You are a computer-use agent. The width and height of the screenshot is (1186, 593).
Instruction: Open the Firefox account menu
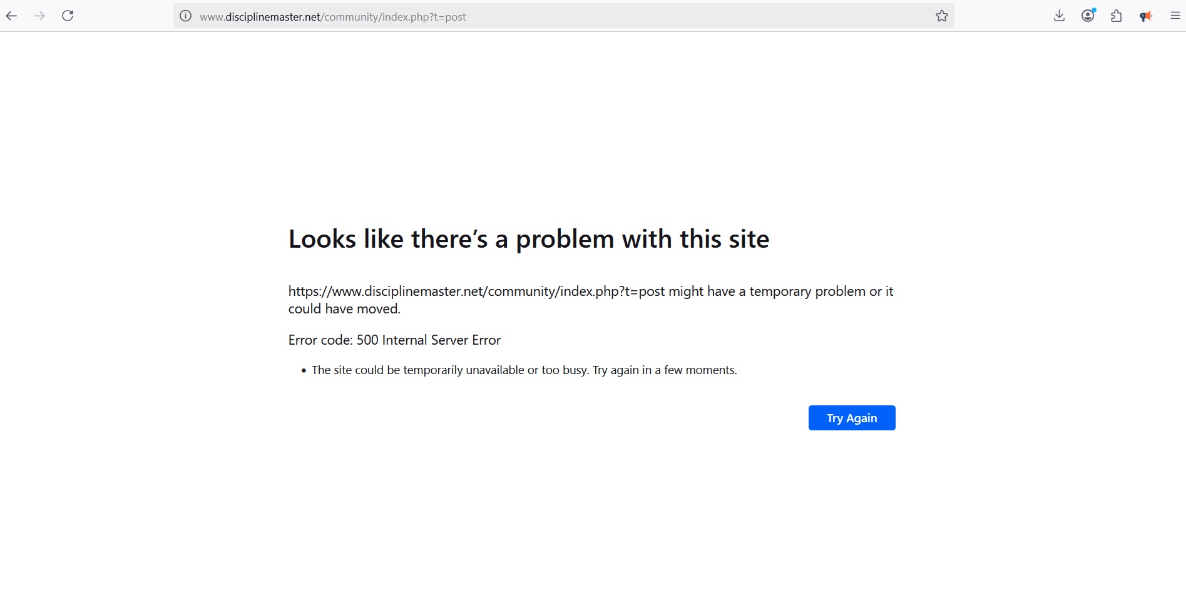[1088, 16]
